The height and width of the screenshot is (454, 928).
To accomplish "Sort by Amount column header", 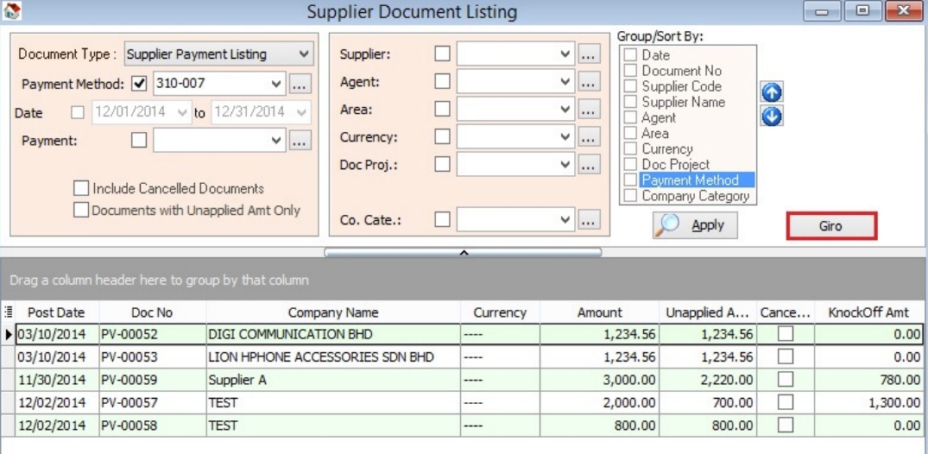I will pos(599,312).
